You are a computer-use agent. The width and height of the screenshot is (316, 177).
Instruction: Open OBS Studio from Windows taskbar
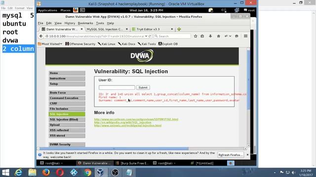point(115,173)
